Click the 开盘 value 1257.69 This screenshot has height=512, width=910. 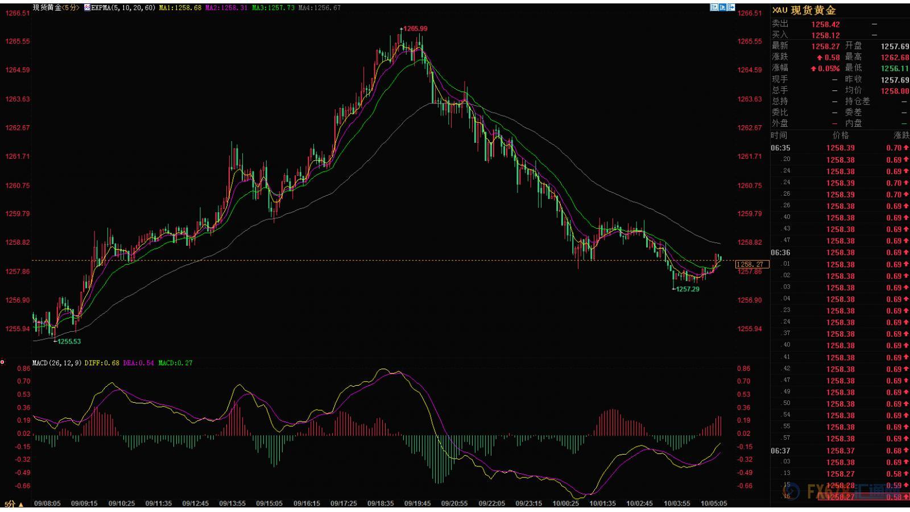tap(895, 46)
